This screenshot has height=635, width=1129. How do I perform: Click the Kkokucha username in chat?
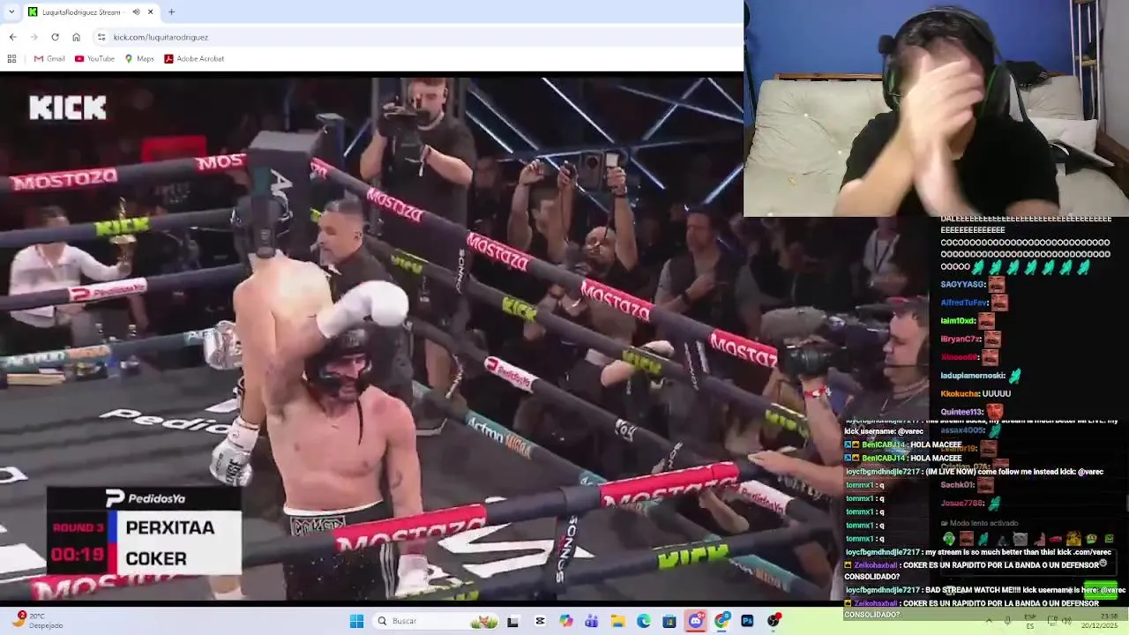coord(960,393)
